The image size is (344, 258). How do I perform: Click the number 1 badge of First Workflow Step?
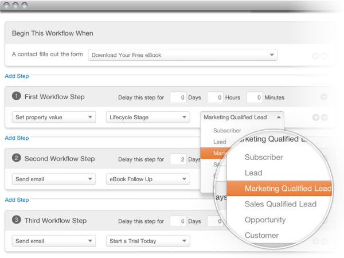[17, 97]
